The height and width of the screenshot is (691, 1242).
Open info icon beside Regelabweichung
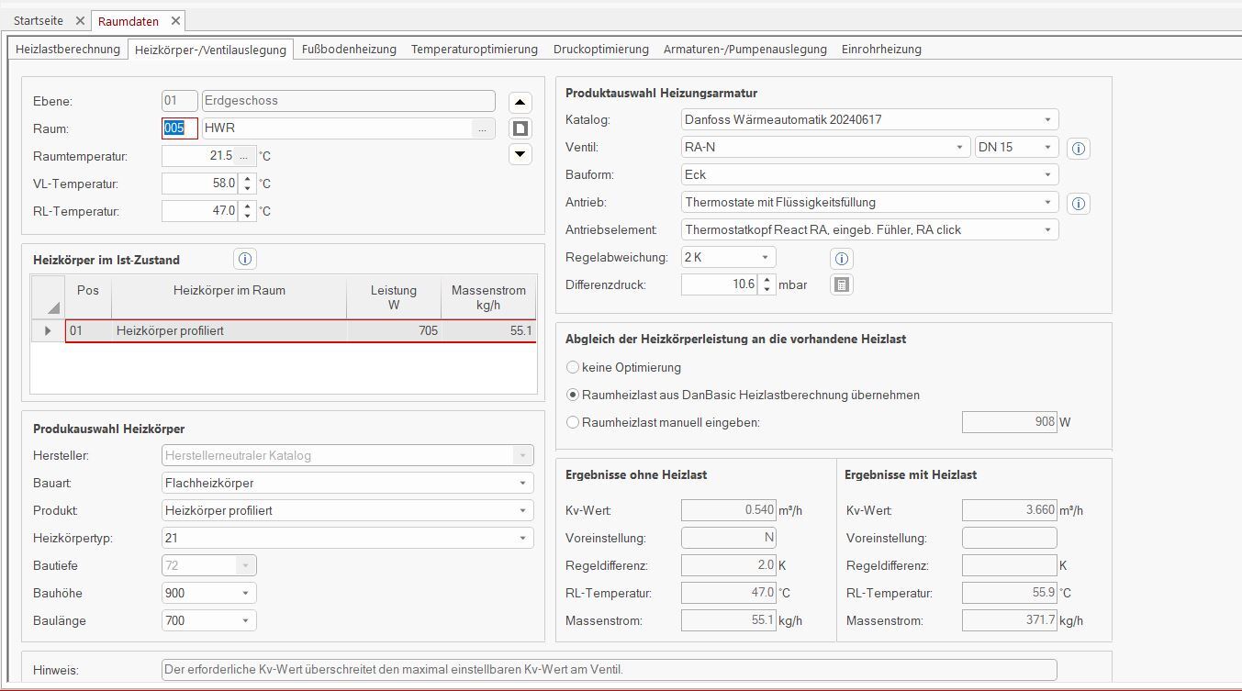coord(841,258)
